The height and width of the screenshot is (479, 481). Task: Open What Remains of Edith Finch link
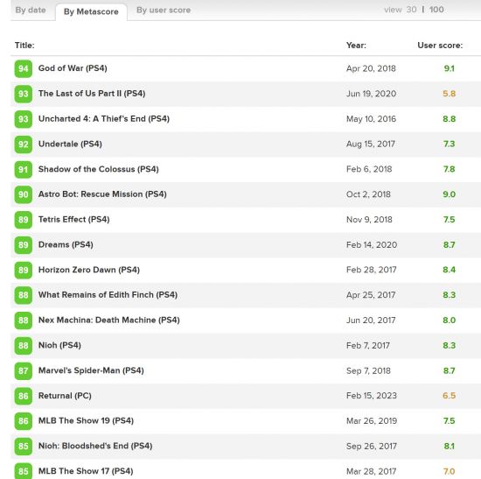[x=108, y=295]
